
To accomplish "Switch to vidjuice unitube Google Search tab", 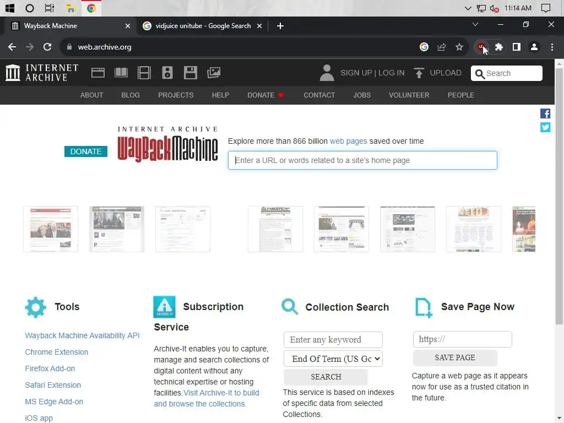I will 202,26.
